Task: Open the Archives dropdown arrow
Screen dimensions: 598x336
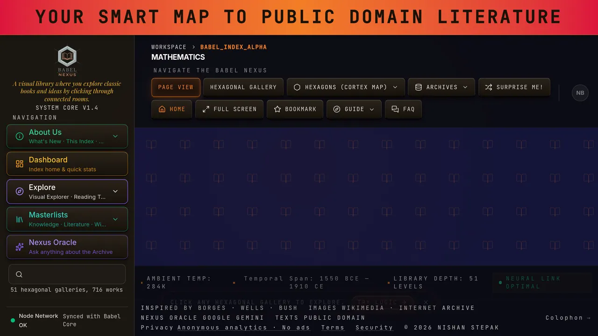Action: coord(465,87)
